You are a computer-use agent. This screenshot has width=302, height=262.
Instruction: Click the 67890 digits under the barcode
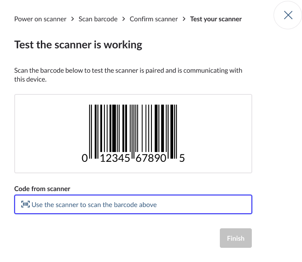click(151, 158)
